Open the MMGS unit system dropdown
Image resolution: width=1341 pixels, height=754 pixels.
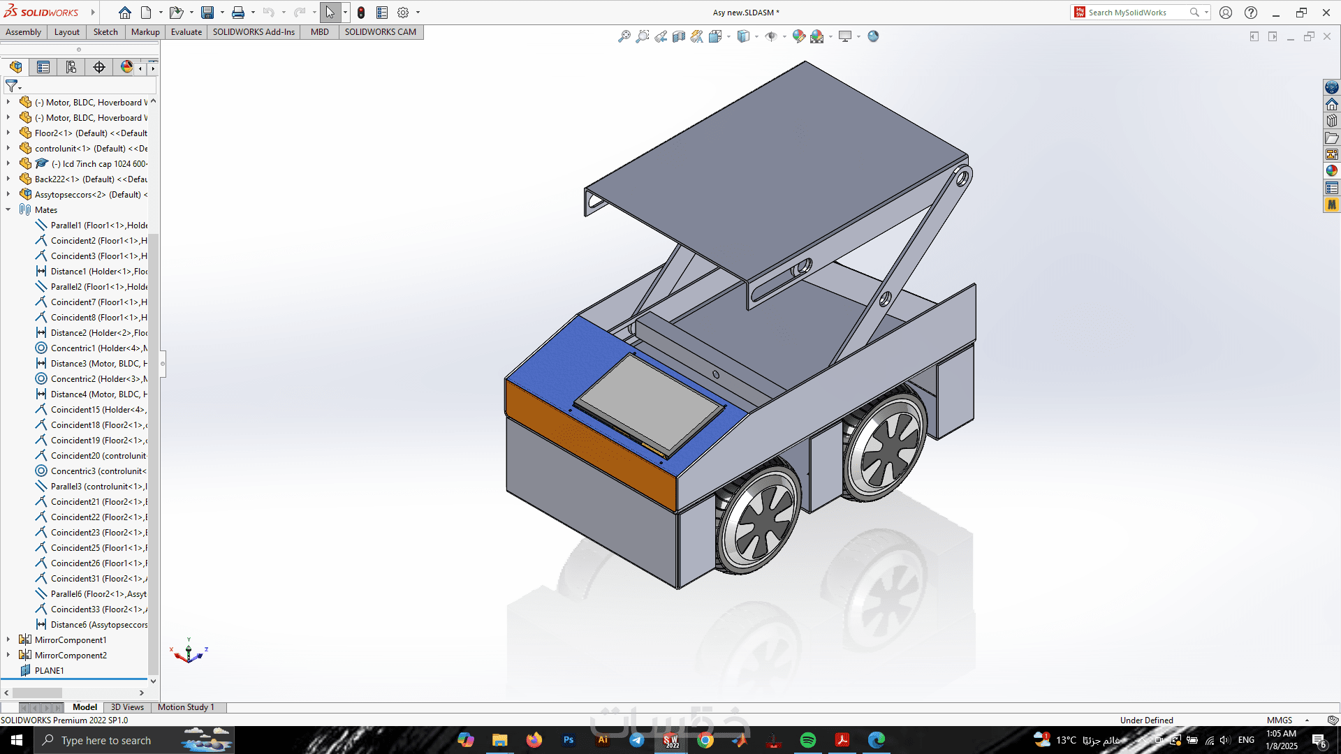tap(1307, 720)
